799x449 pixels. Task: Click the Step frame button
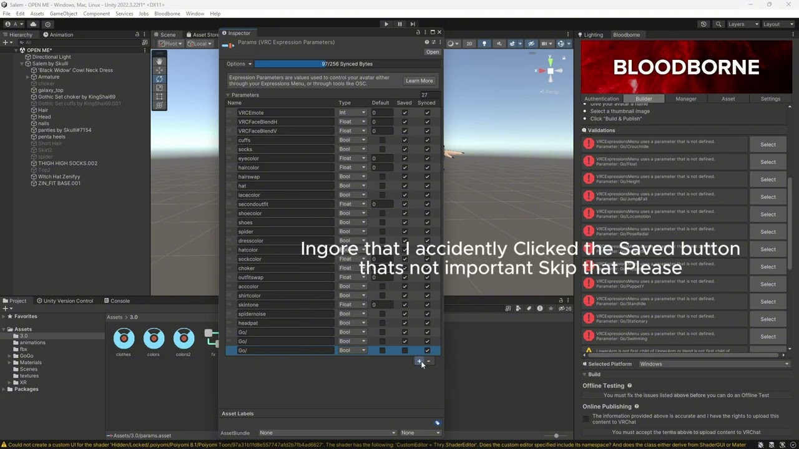pos(413,24)
